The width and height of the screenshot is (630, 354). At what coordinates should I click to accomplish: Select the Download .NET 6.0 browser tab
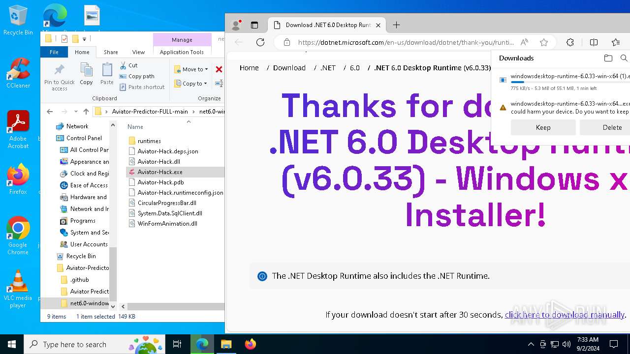(326, 25)
